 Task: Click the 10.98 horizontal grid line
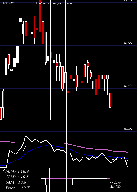click(x=68, y=46)
